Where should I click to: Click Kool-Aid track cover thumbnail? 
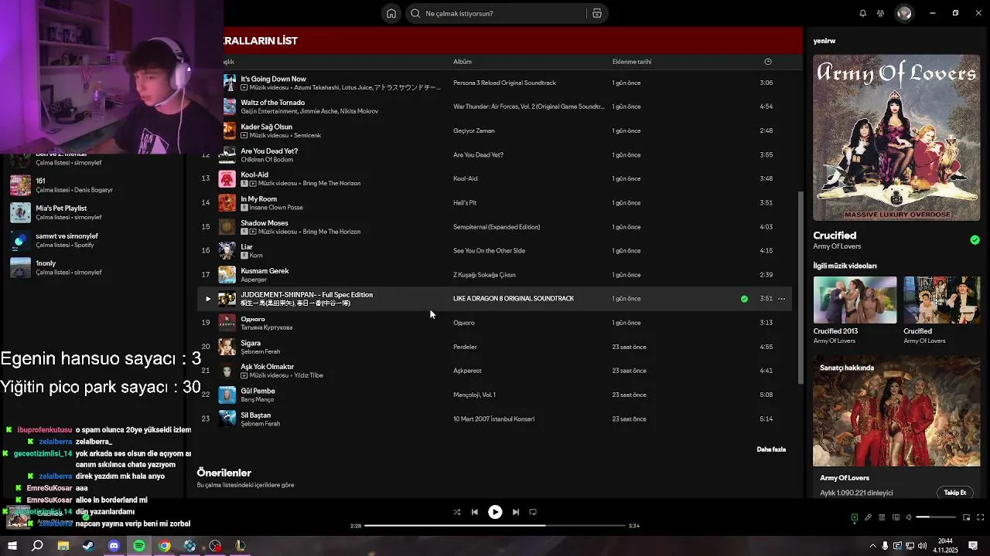pos(227,179)
